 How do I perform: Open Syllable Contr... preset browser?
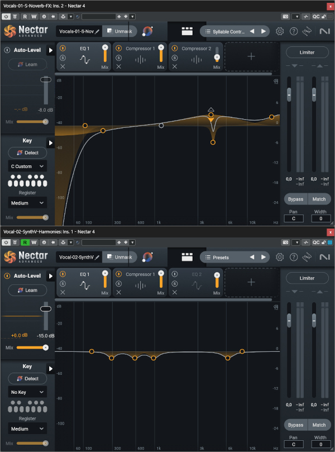224,31
